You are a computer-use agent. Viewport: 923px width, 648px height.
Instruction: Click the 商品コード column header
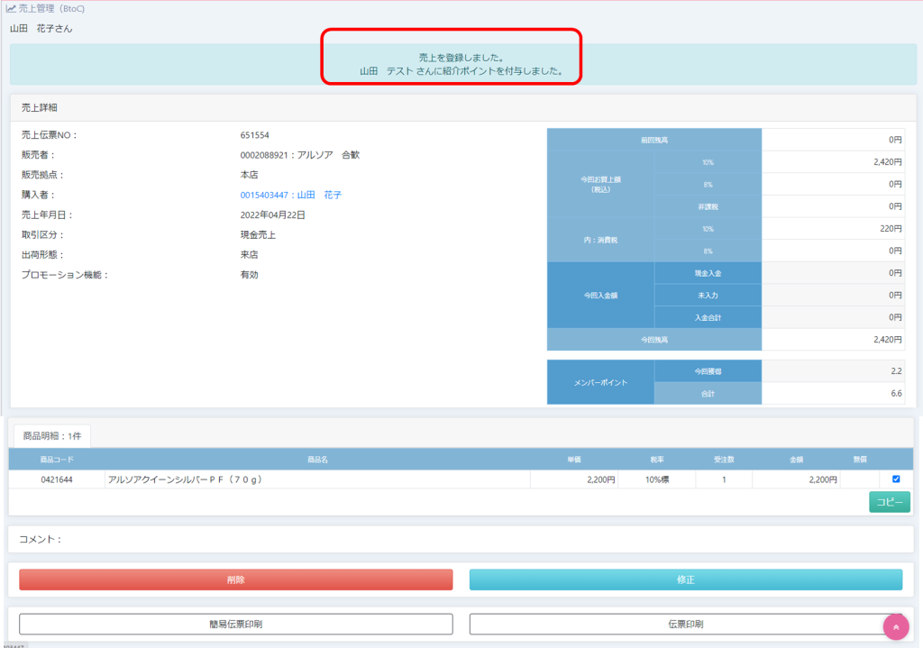(57, 460)
